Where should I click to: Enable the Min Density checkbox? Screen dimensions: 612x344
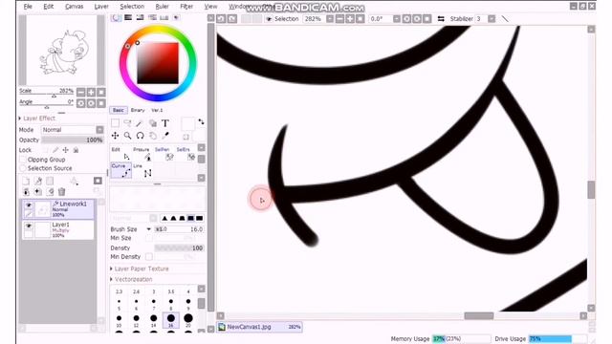(149, 257)
